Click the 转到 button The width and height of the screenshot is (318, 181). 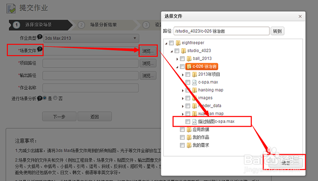click(277, 31)
